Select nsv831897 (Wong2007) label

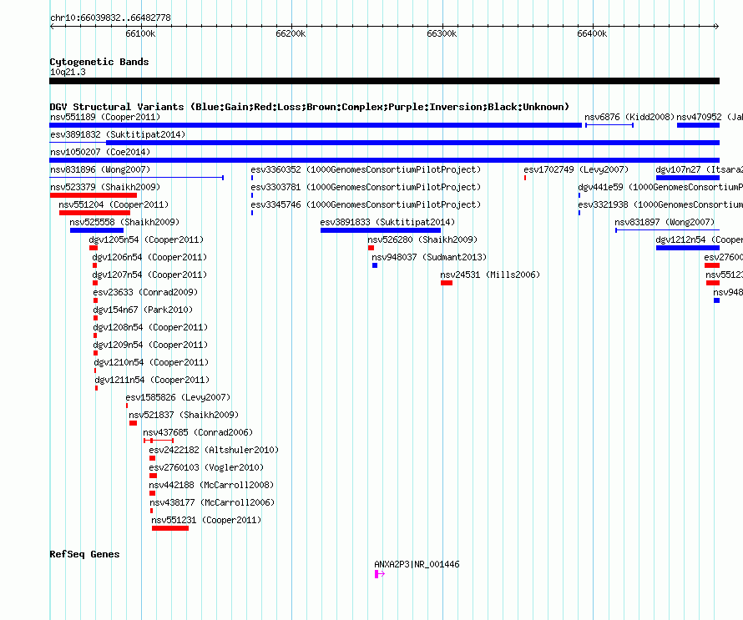pos(665,222)
